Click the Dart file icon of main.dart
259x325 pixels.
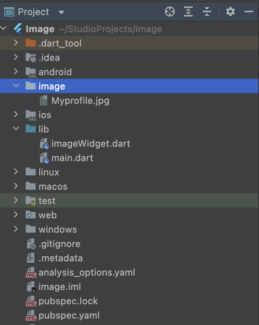coord(44,158)
